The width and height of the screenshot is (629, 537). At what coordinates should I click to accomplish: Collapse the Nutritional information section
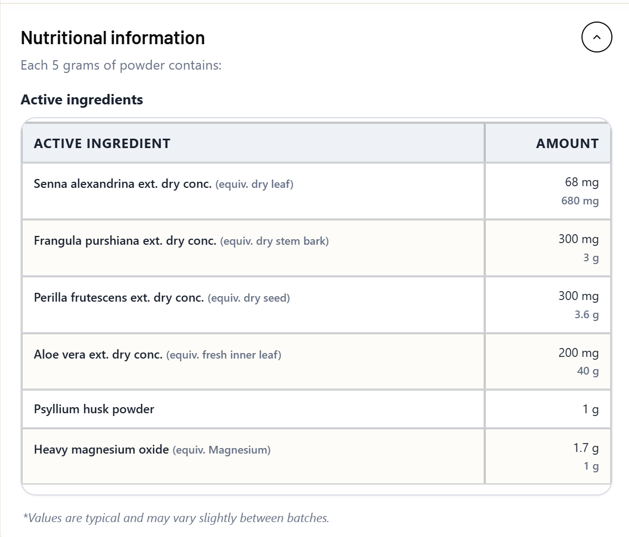click(596, 38)
